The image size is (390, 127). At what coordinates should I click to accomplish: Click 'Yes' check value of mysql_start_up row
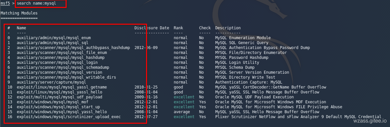point(202,107)
